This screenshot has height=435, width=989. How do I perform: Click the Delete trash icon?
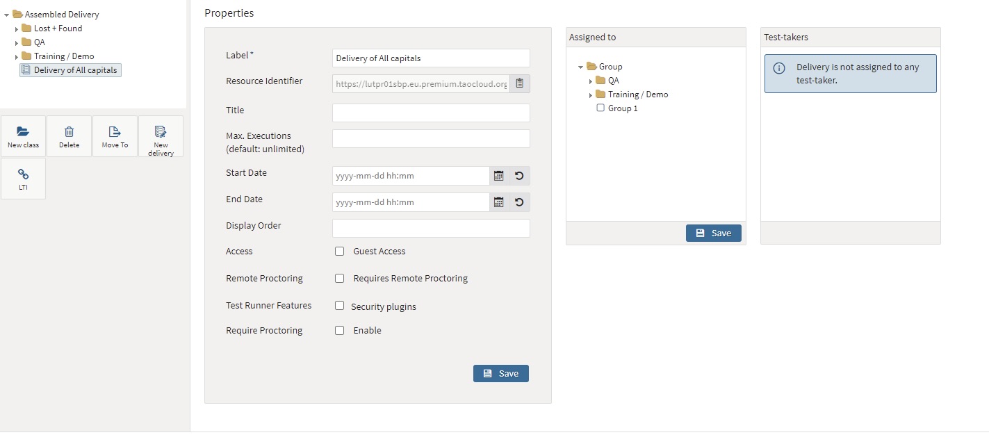pyautogui.click(x=69, y=132)
